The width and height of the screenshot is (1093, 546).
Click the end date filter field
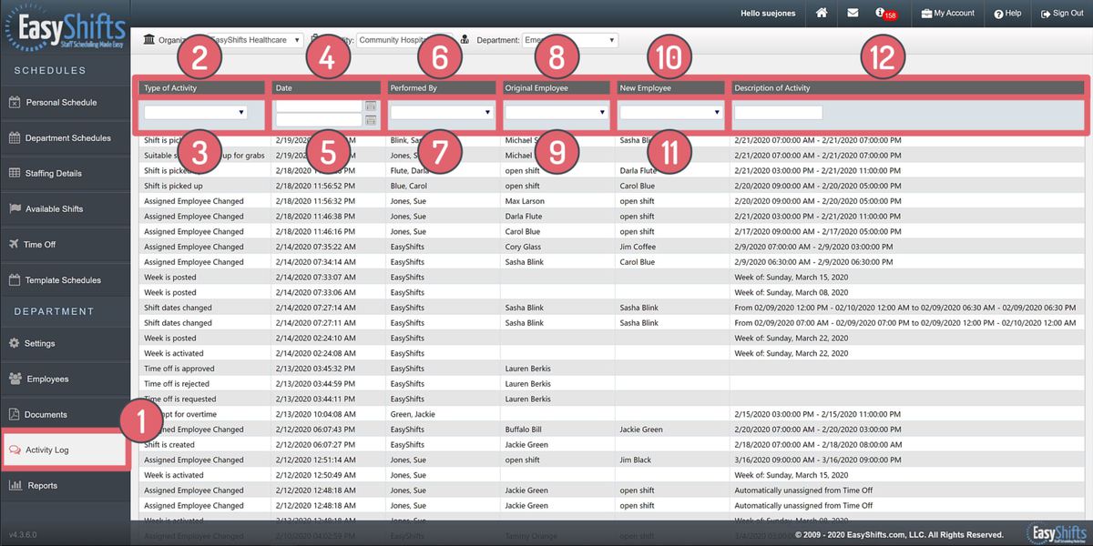pos(319,120)
